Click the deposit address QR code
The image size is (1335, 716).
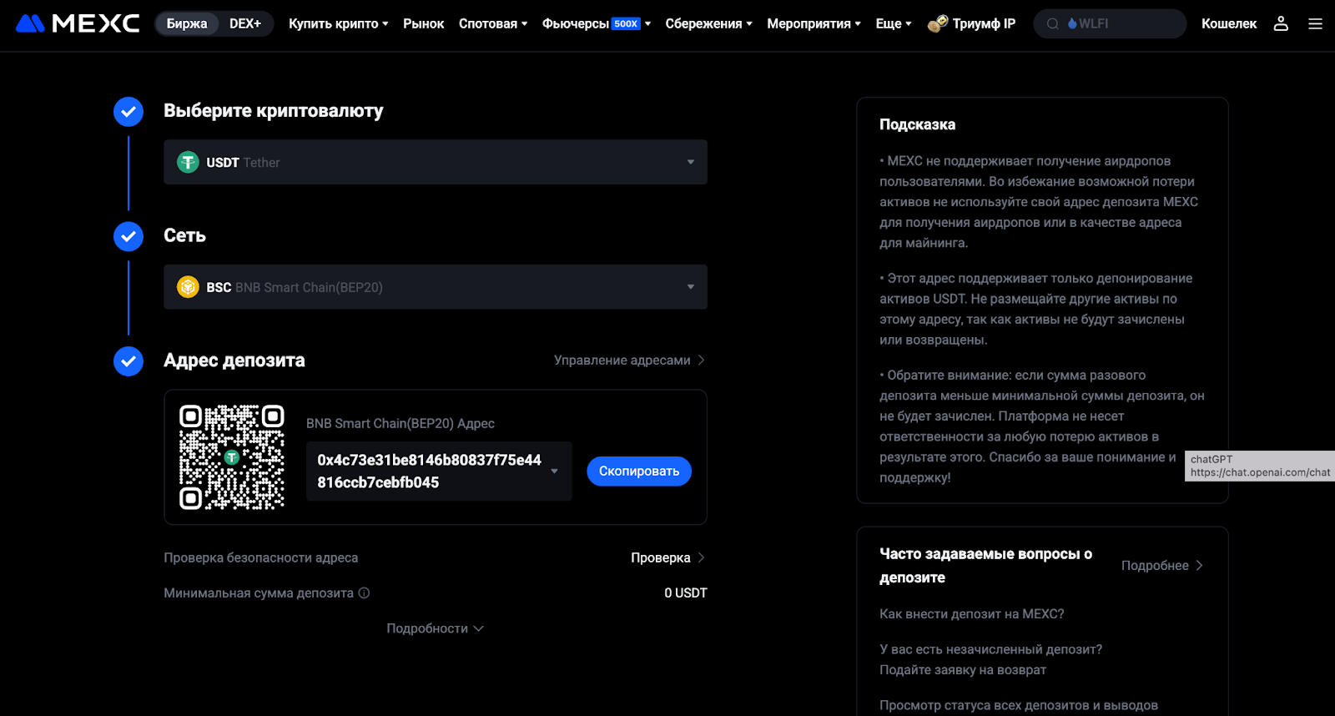click(232, 457)
